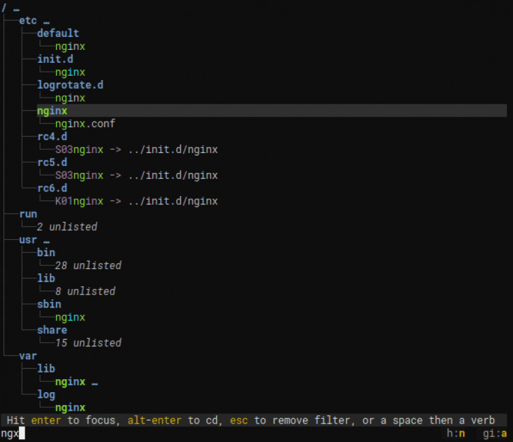
Task: Click the K01nginx symlink under rc6.d
Action: click(79, 202)
